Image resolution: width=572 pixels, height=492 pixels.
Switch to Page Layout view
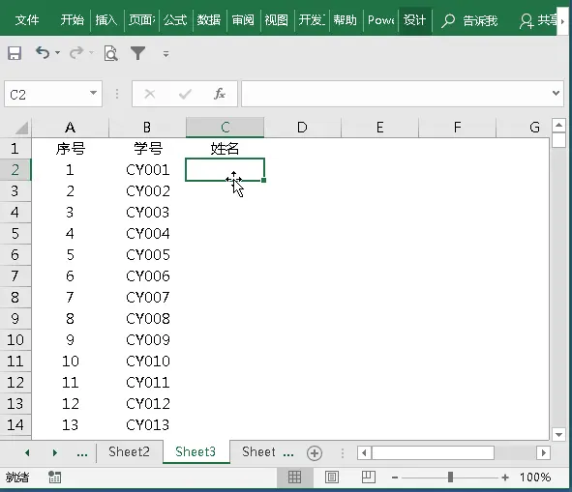tap(332, 478)
